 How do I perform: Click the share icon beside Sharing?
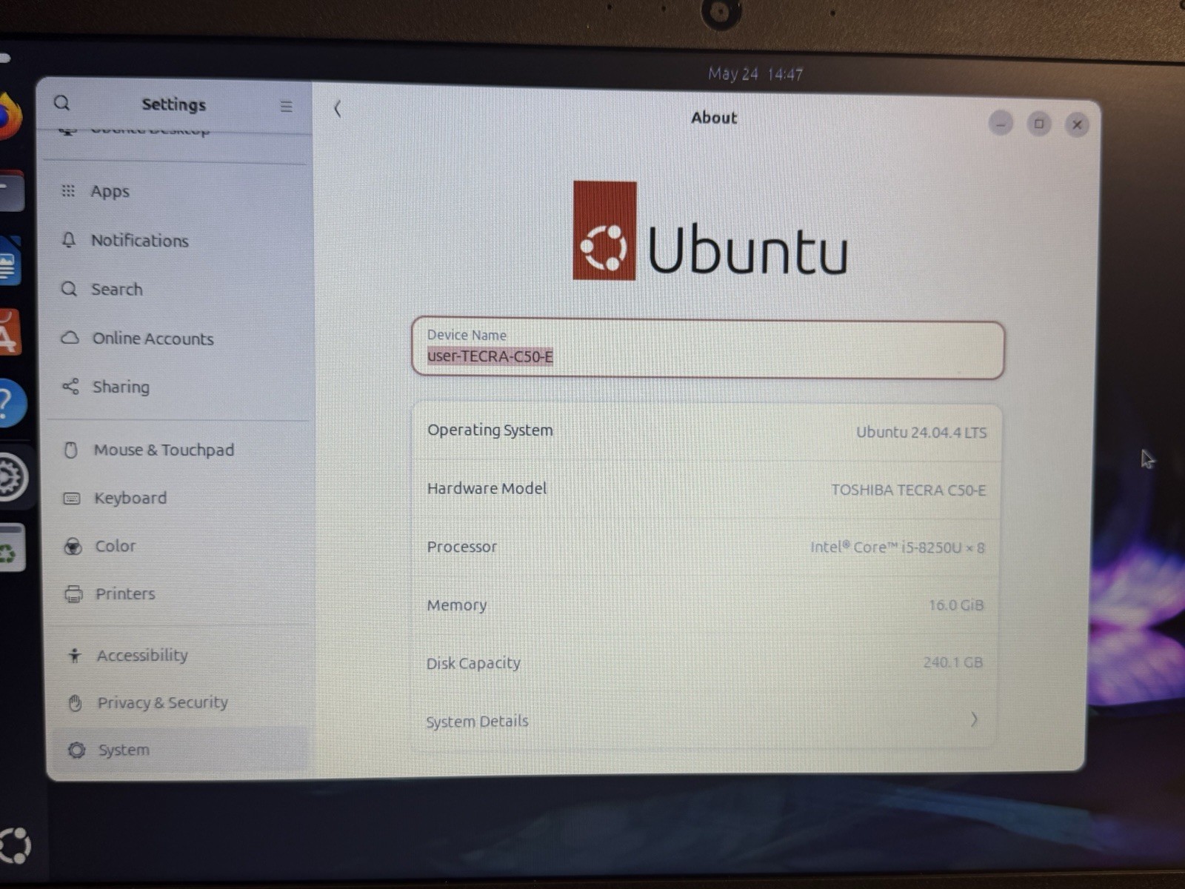point(70,387)
